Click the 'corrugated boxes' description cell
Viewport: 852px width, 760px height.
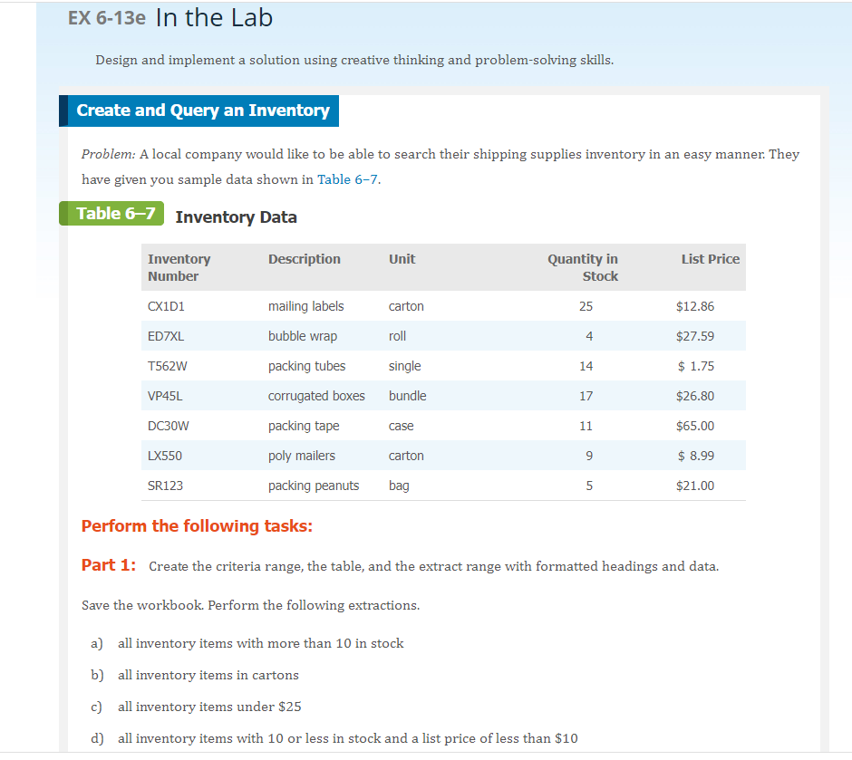coord(316,396)
